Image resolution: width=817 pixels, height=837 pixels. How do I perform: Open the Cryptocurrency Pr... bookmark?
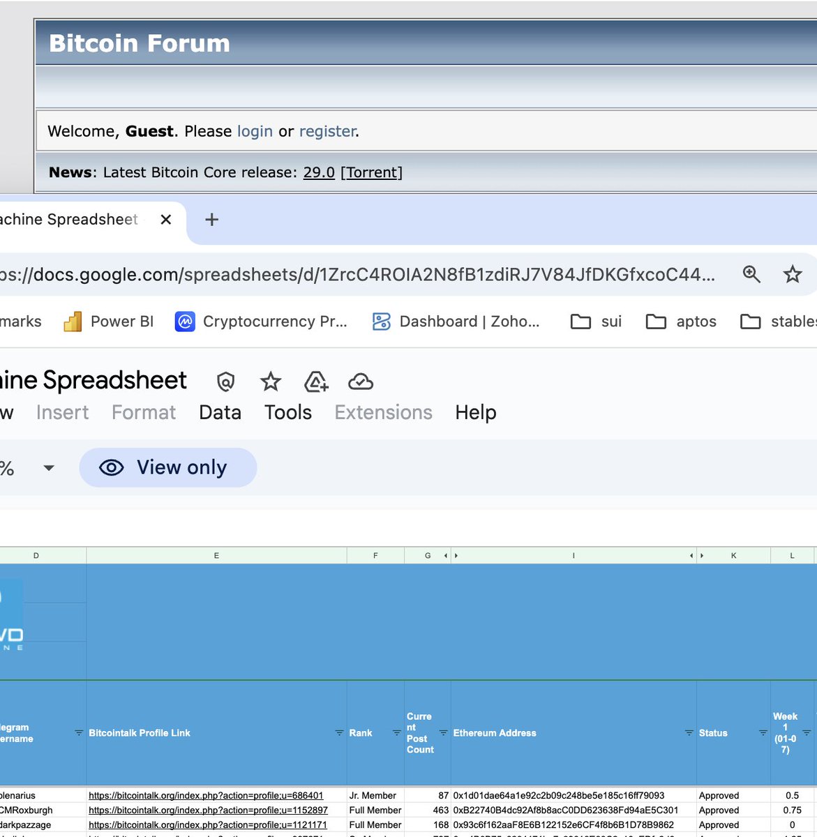(261, 322)
